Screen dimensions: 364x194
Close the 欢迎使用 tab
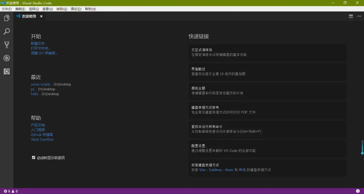[x=41, y=16]
